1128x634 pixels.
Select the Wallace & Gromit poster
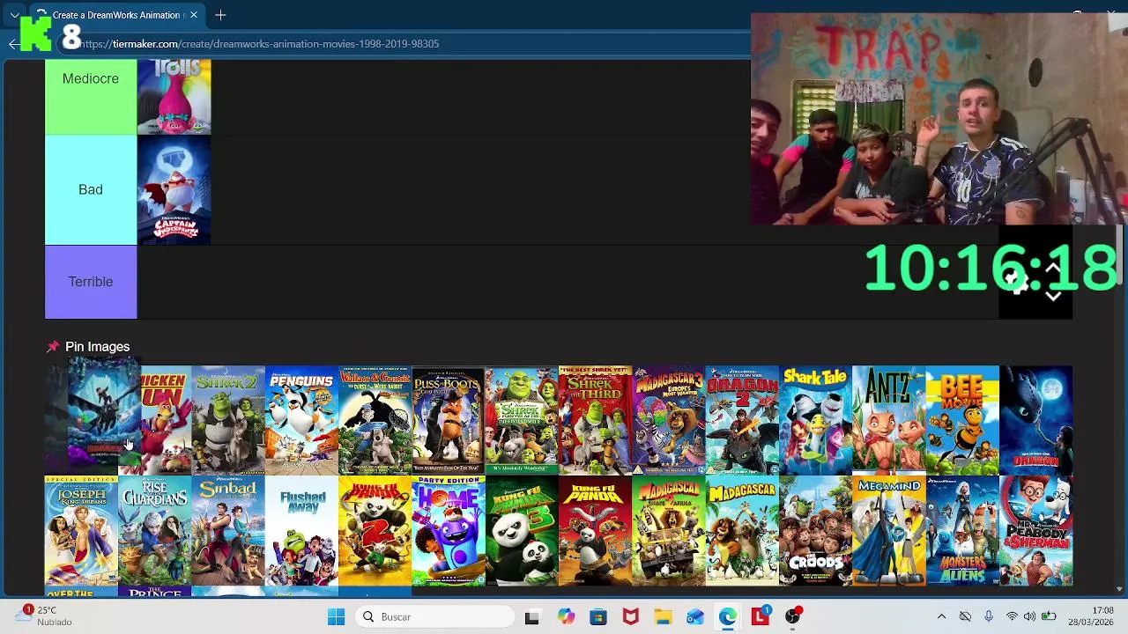[x=375, y=420]
